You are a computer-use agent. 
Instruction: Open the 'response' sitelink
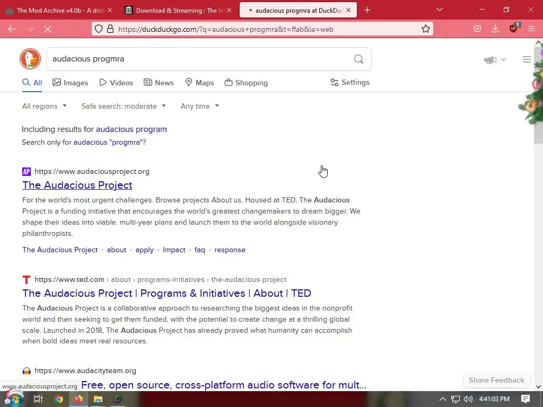230,250
